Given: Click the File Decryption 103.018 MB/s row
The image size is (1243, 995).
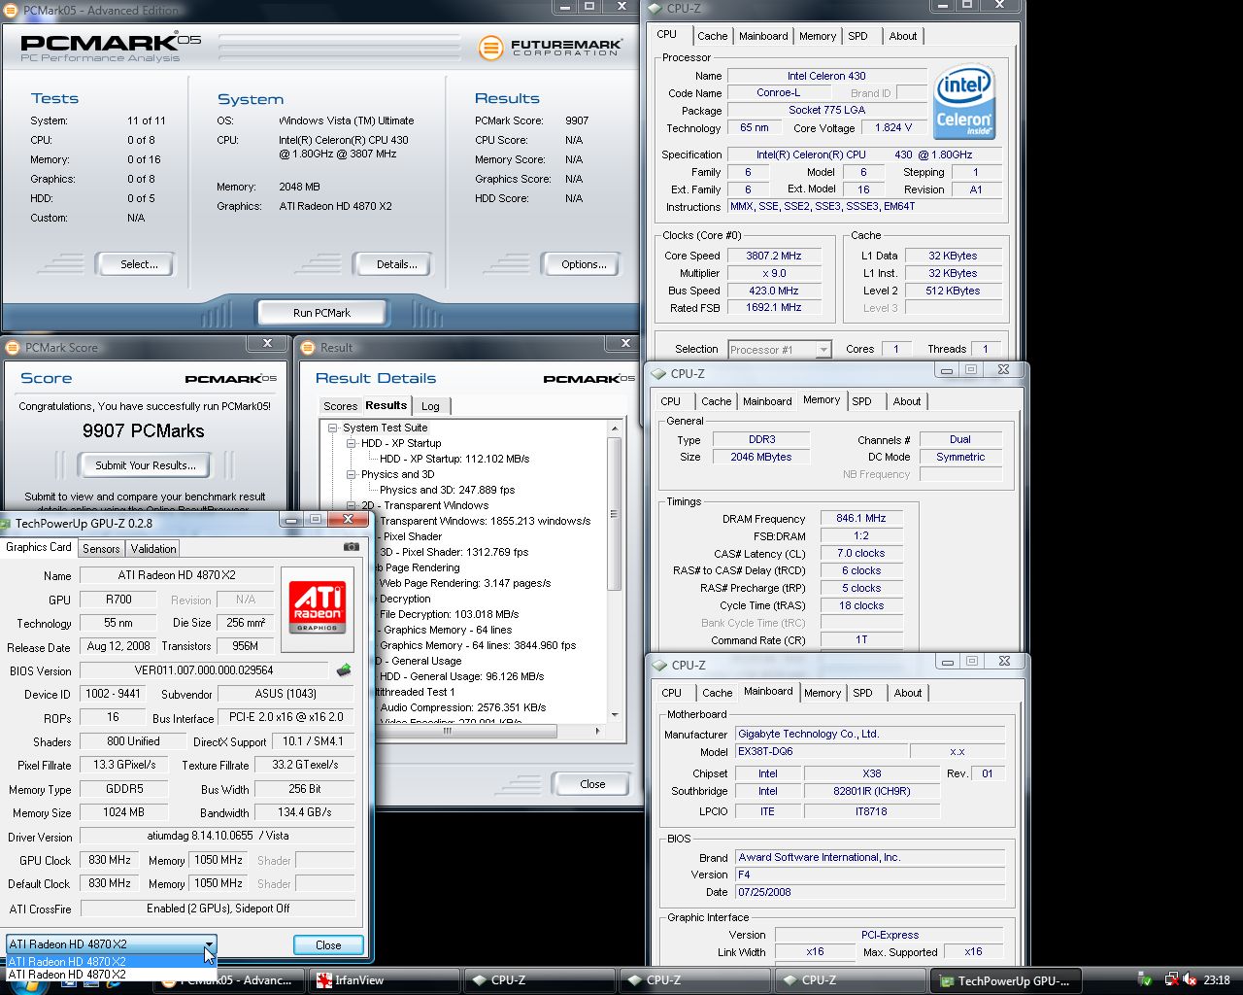Looking at the screenshot, I should pyautogui.click(x=449, y=614).
